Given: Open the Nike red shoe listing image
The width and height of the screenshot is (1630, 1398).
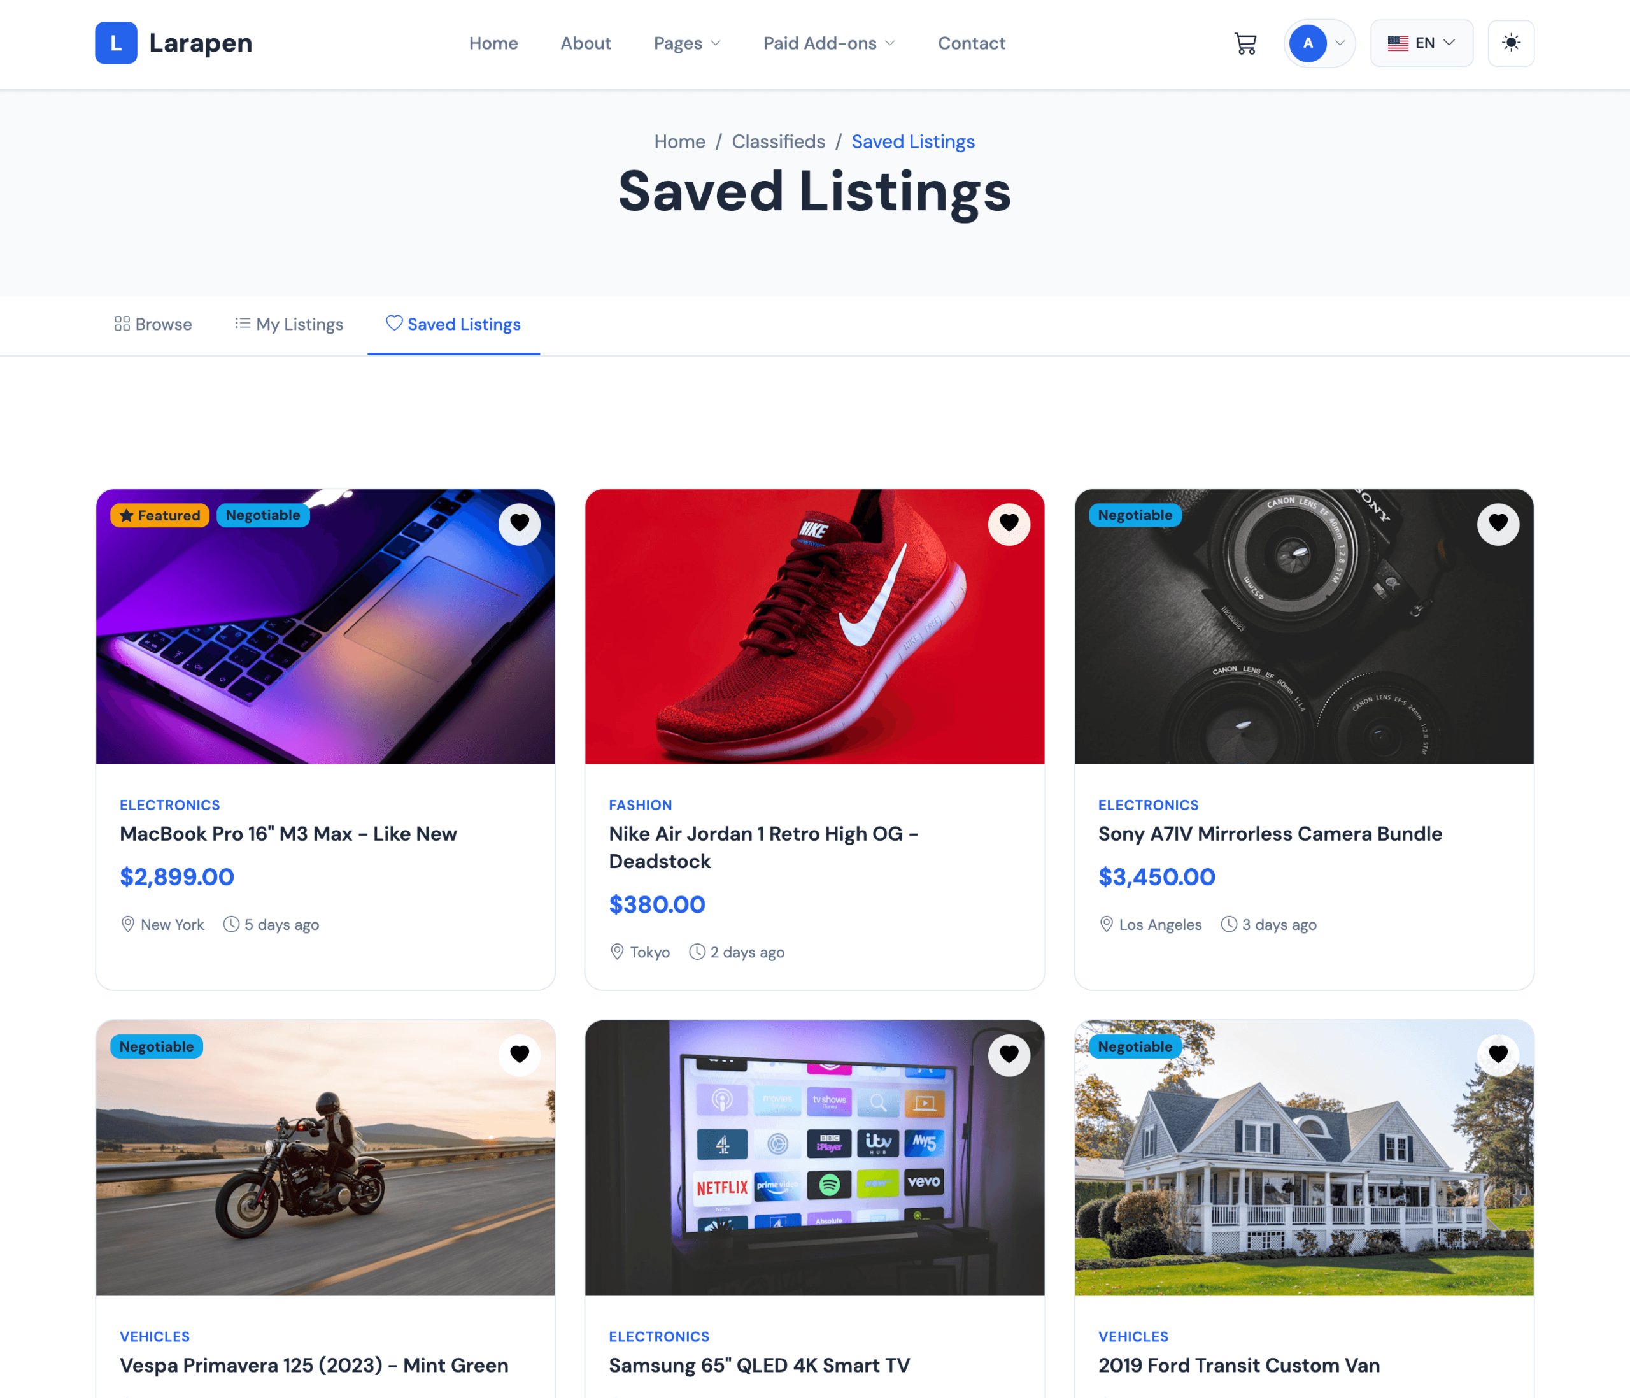Looking at the screenshot, I should click(814, 627).
